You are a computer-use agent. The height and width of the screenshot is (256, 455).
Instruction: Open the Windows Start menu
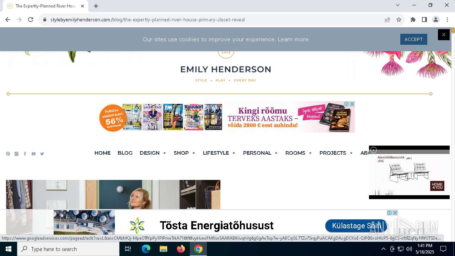pos(9,249)
